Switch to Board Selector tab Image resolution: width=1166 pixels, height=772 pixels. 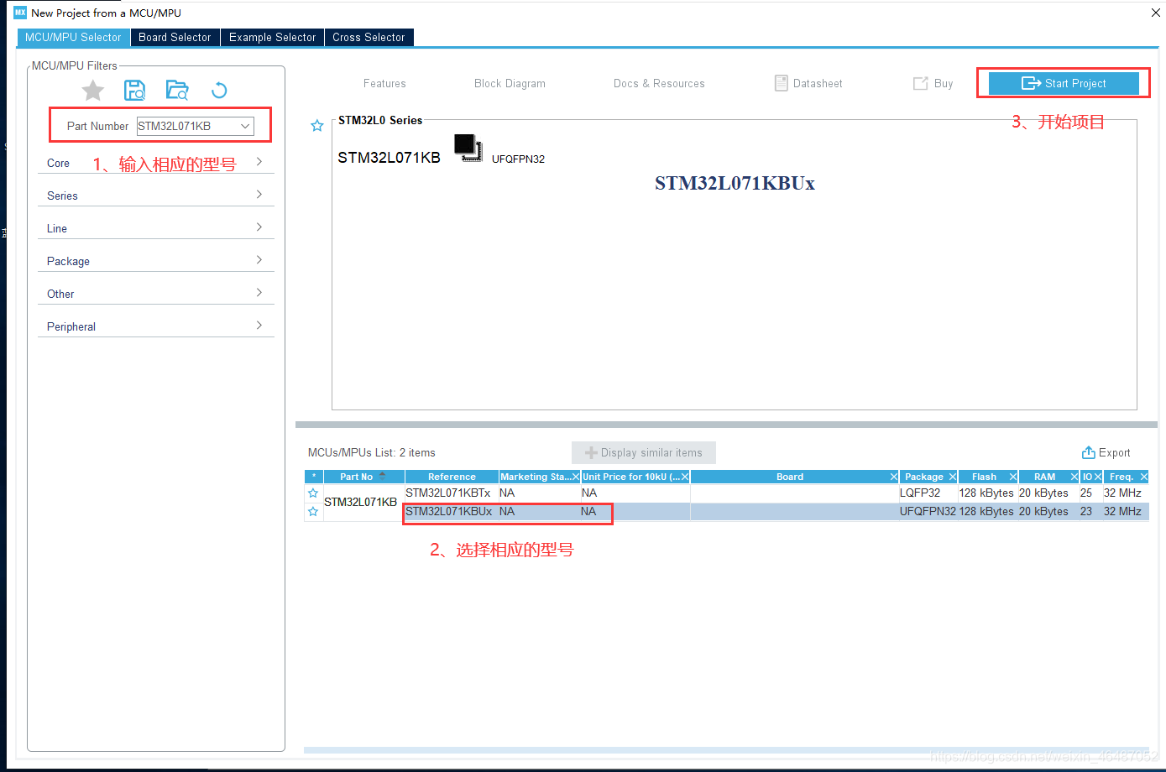(x=175, y=38)
